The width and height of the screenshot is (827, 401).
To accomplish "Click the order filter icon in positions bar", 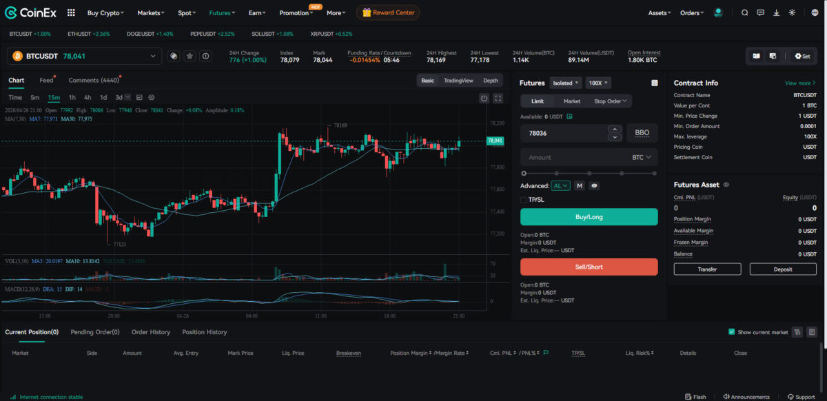I will coord(797,332).
